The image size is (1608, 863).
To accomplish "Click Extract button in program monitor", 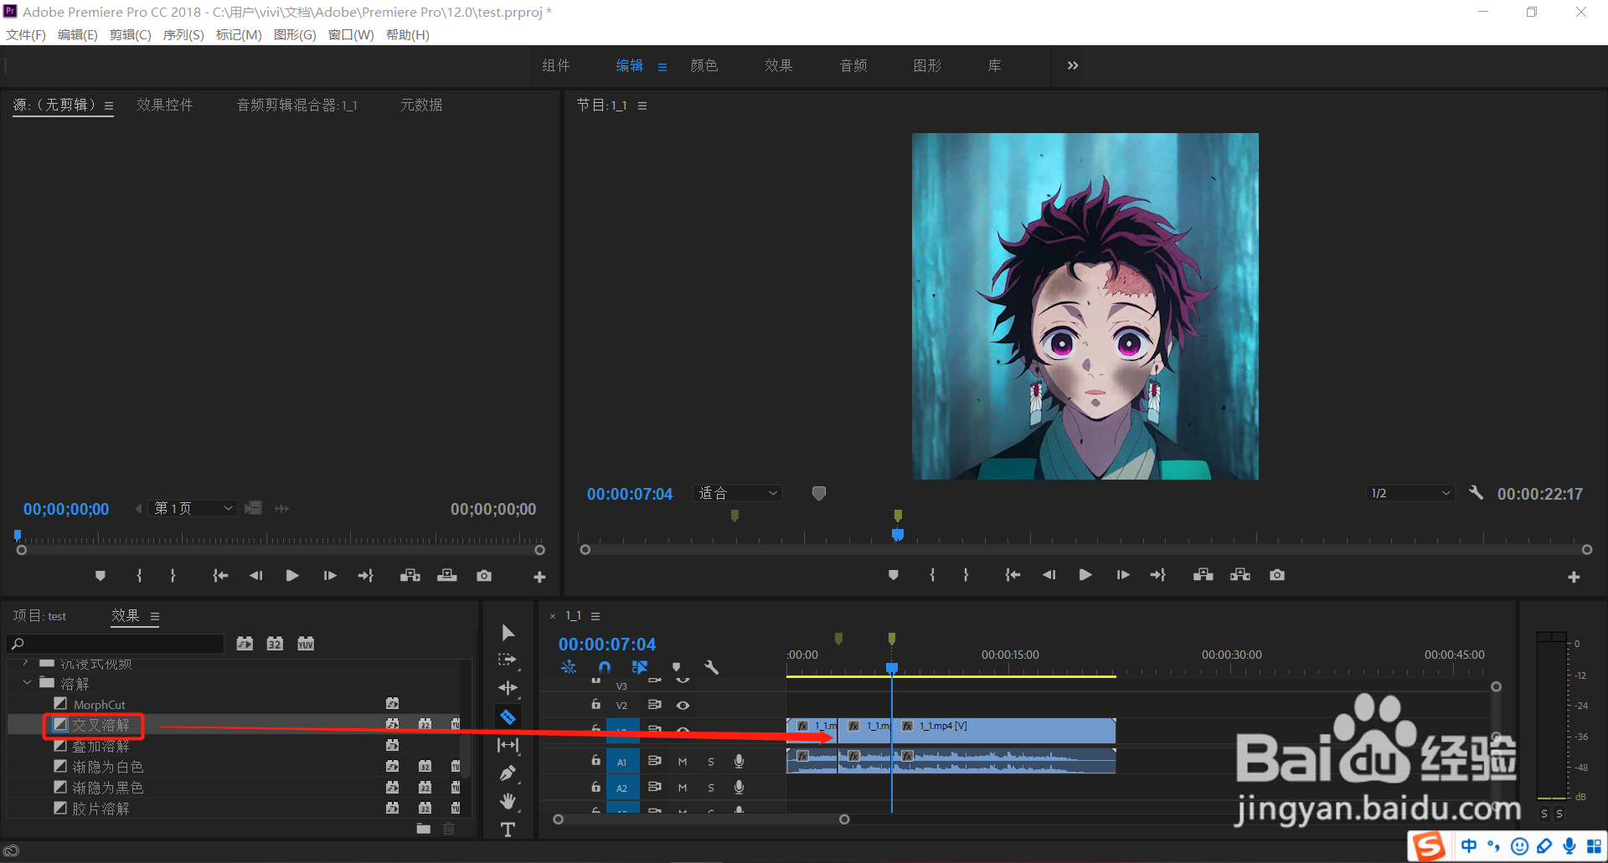I will click(1240, 575).
